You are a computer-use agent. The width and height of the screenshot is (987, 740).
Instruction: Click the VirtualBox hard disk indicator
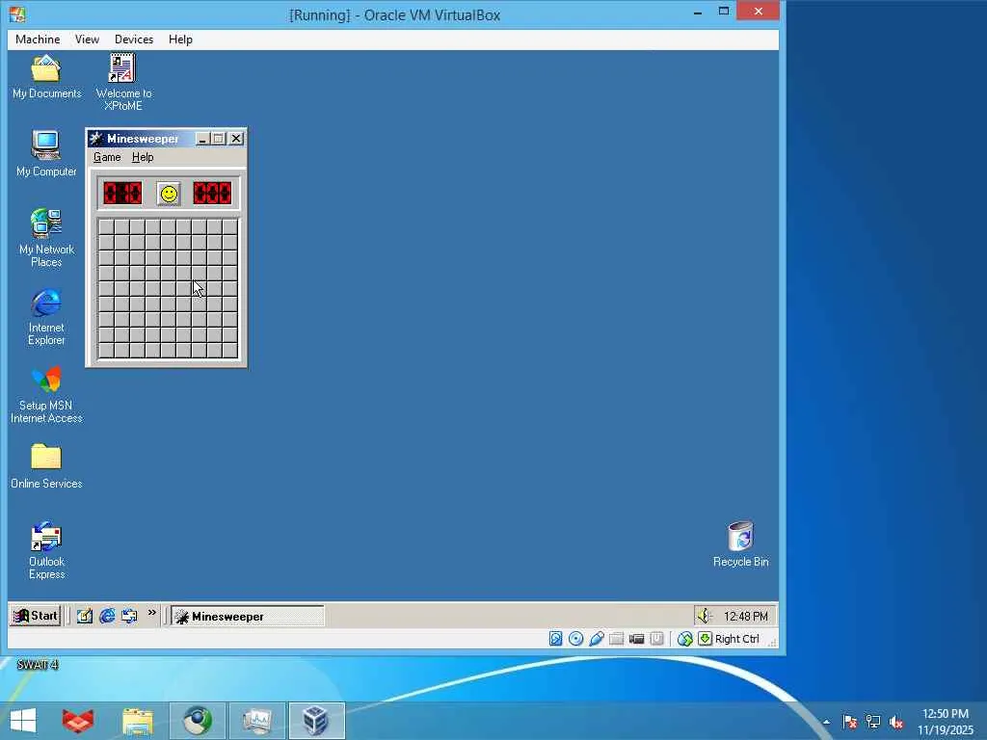pos(555,639)
